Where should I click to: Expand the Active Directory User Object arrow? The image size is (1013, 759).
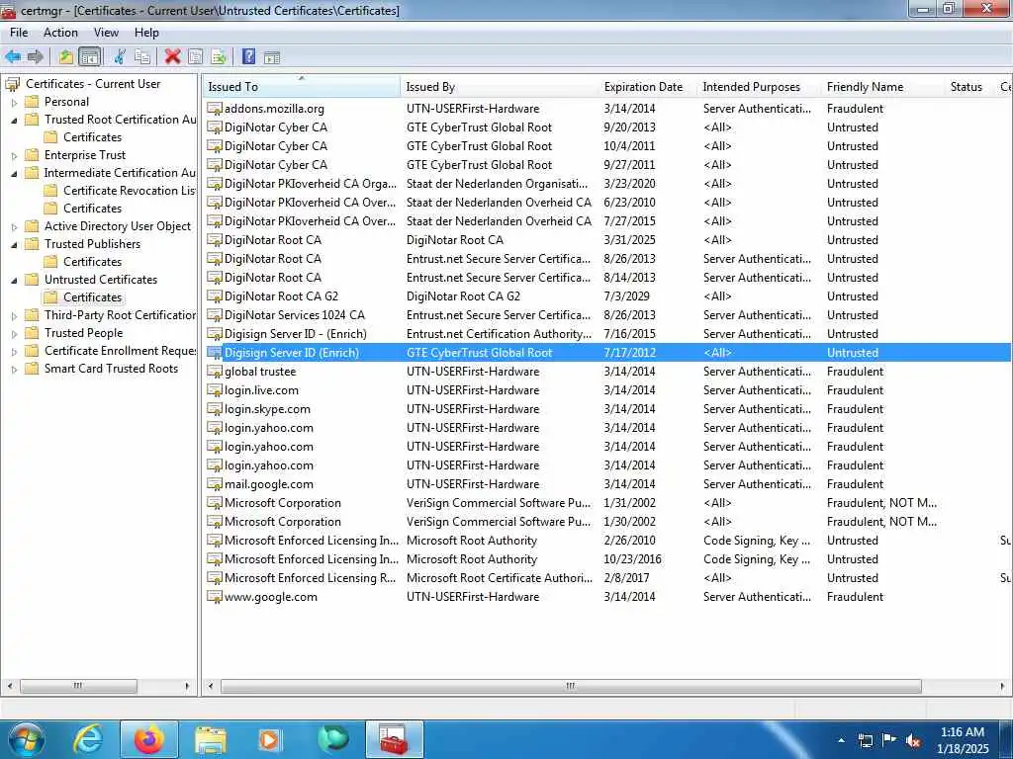pyautogui.click(x=14, y=226)
